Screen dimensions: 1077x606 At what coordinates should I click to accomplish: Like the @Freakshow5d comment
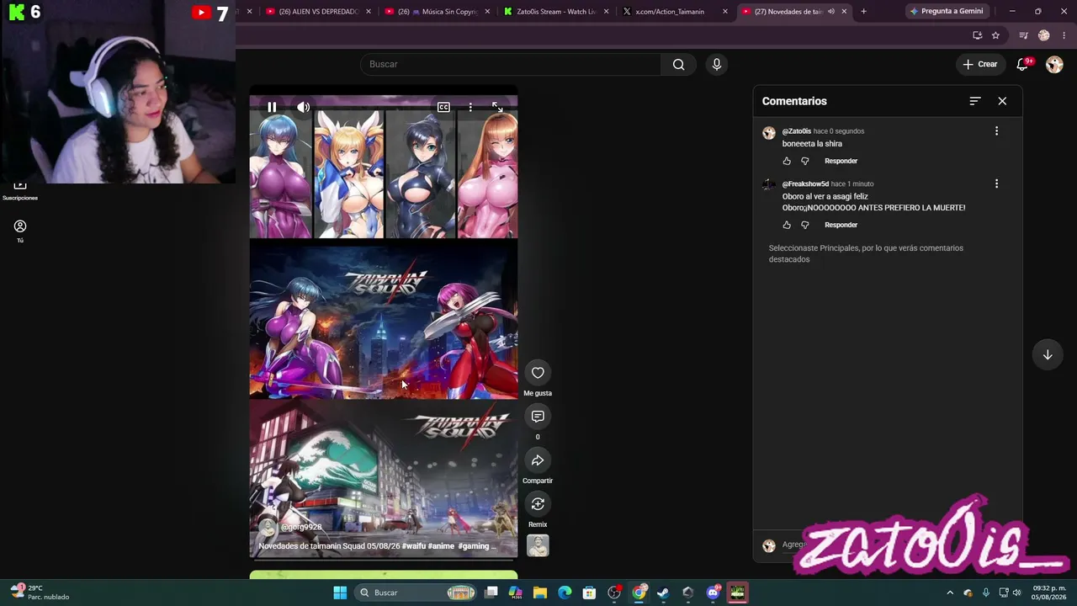[787, 225]
